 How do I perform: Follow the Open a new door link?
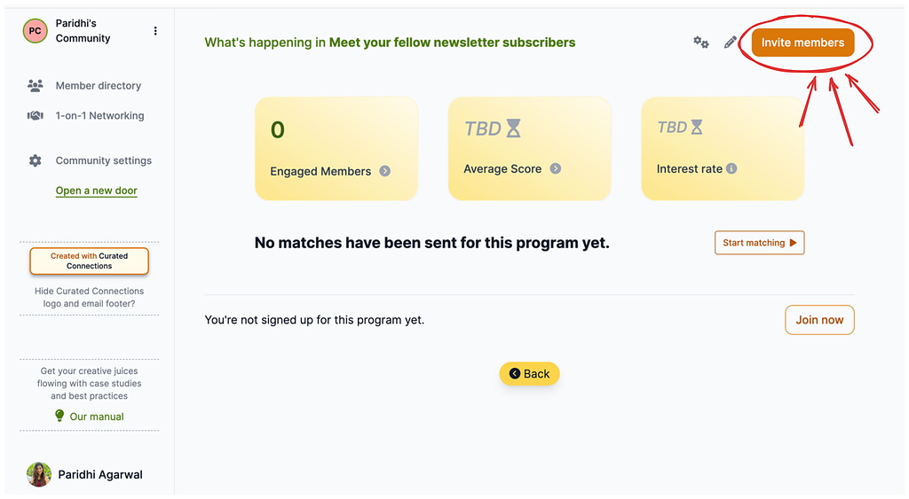(96, 191)
